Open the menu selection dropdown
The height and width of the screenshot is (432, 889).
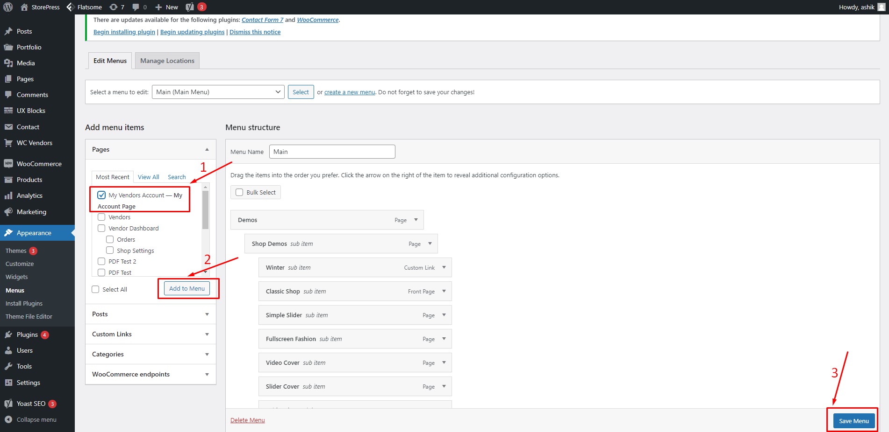[218, 92]
